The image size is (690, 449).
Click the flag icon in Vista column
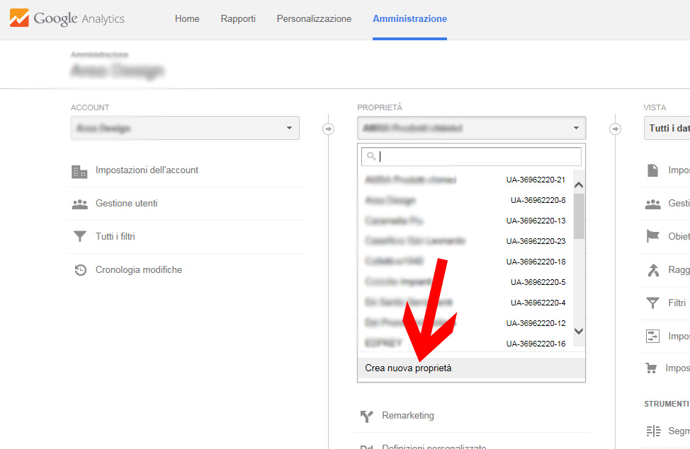652,237
